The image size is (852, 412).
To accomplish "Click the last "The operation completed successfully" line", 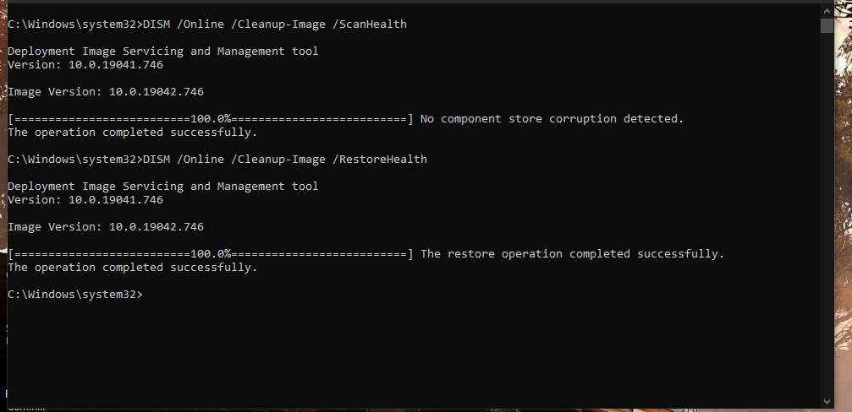I will tap(133, 268).
